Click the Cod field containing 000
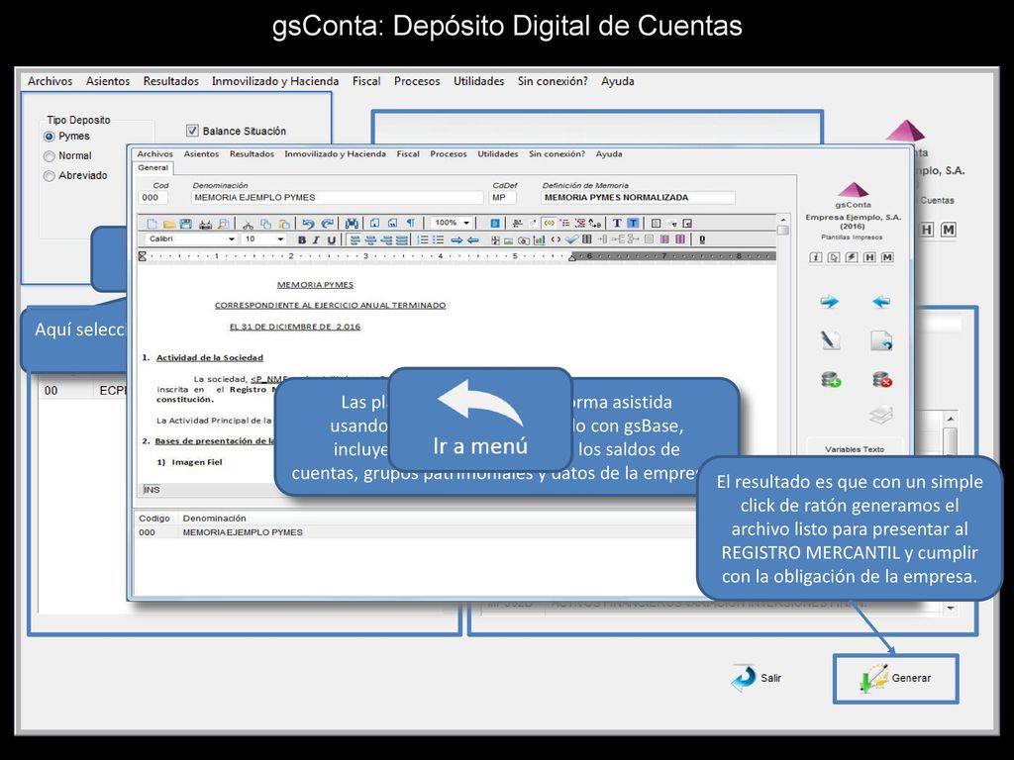The width and height of the screenshot is (1014, 760). [x=153, y=198]
